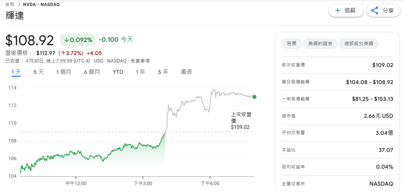Open the 免責事項 disclaimer link
403x192 pixels.
click(140, 61)
